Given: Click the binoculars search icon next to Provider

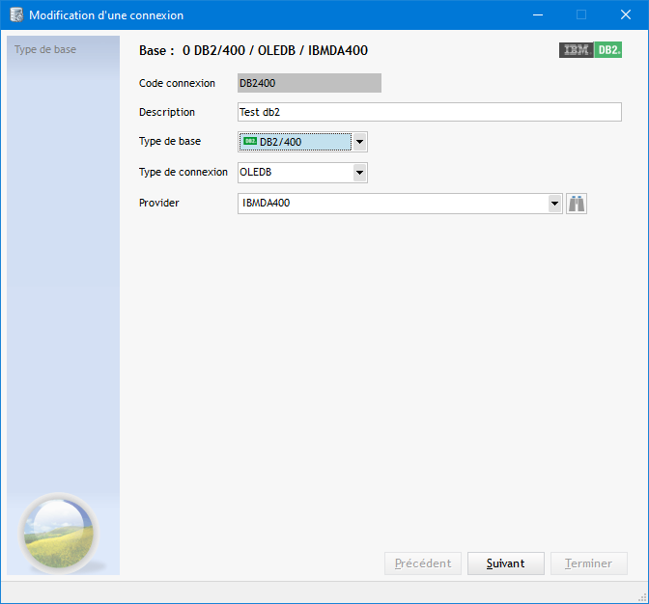Looking at the screenshot, I should click(577, 204).
